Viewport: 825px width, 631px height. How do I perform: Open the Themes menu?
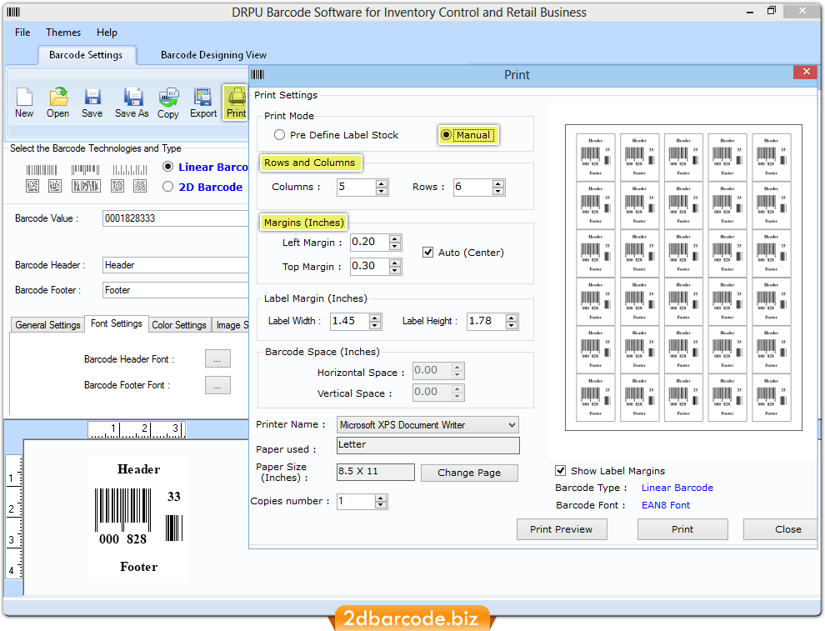point(63,33)
